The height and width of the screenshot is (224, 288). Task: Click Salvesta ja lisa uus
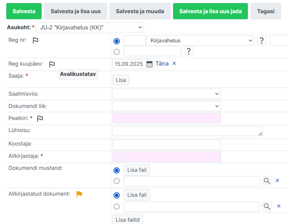click(76, 11)
